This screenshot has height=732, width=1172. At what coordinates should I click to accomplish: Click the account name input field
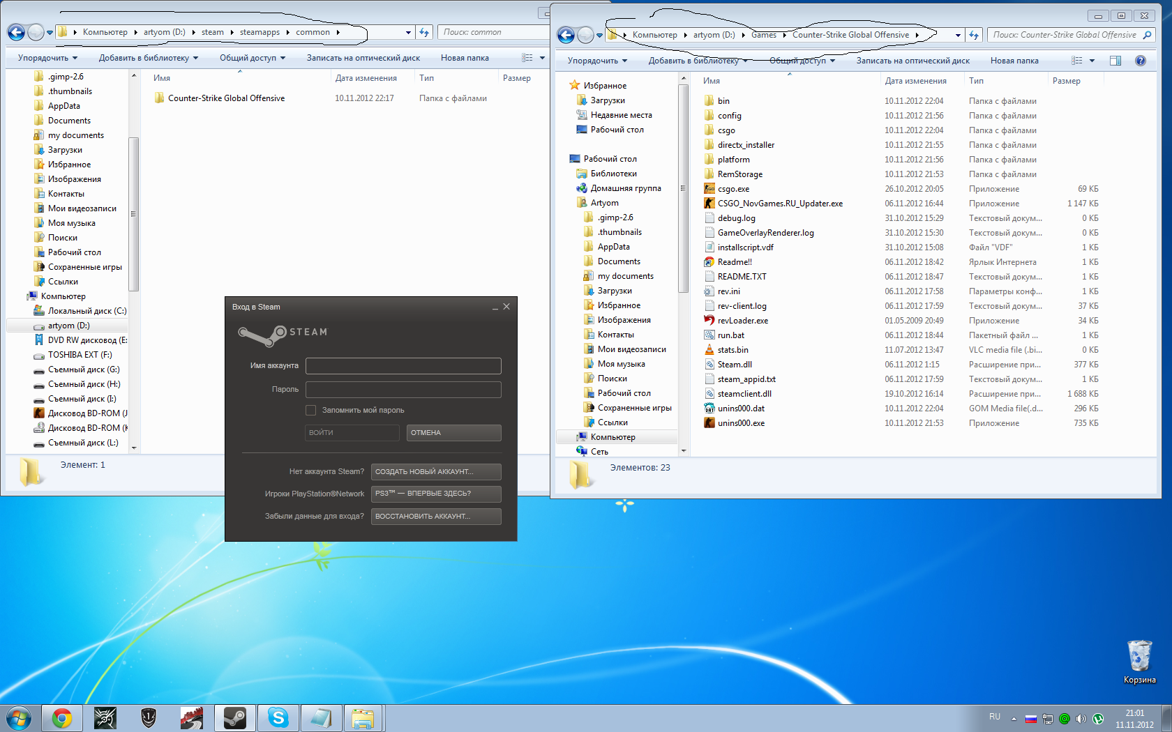tap(403, 366)
